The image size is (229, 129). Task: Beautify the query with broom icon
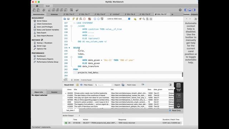point(140,19)
